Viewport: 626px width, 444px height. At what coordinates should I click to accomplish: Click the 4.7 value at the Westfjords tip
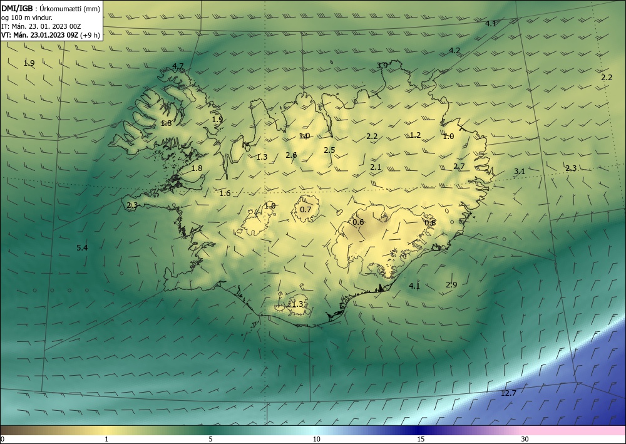(x=178, y=66)
